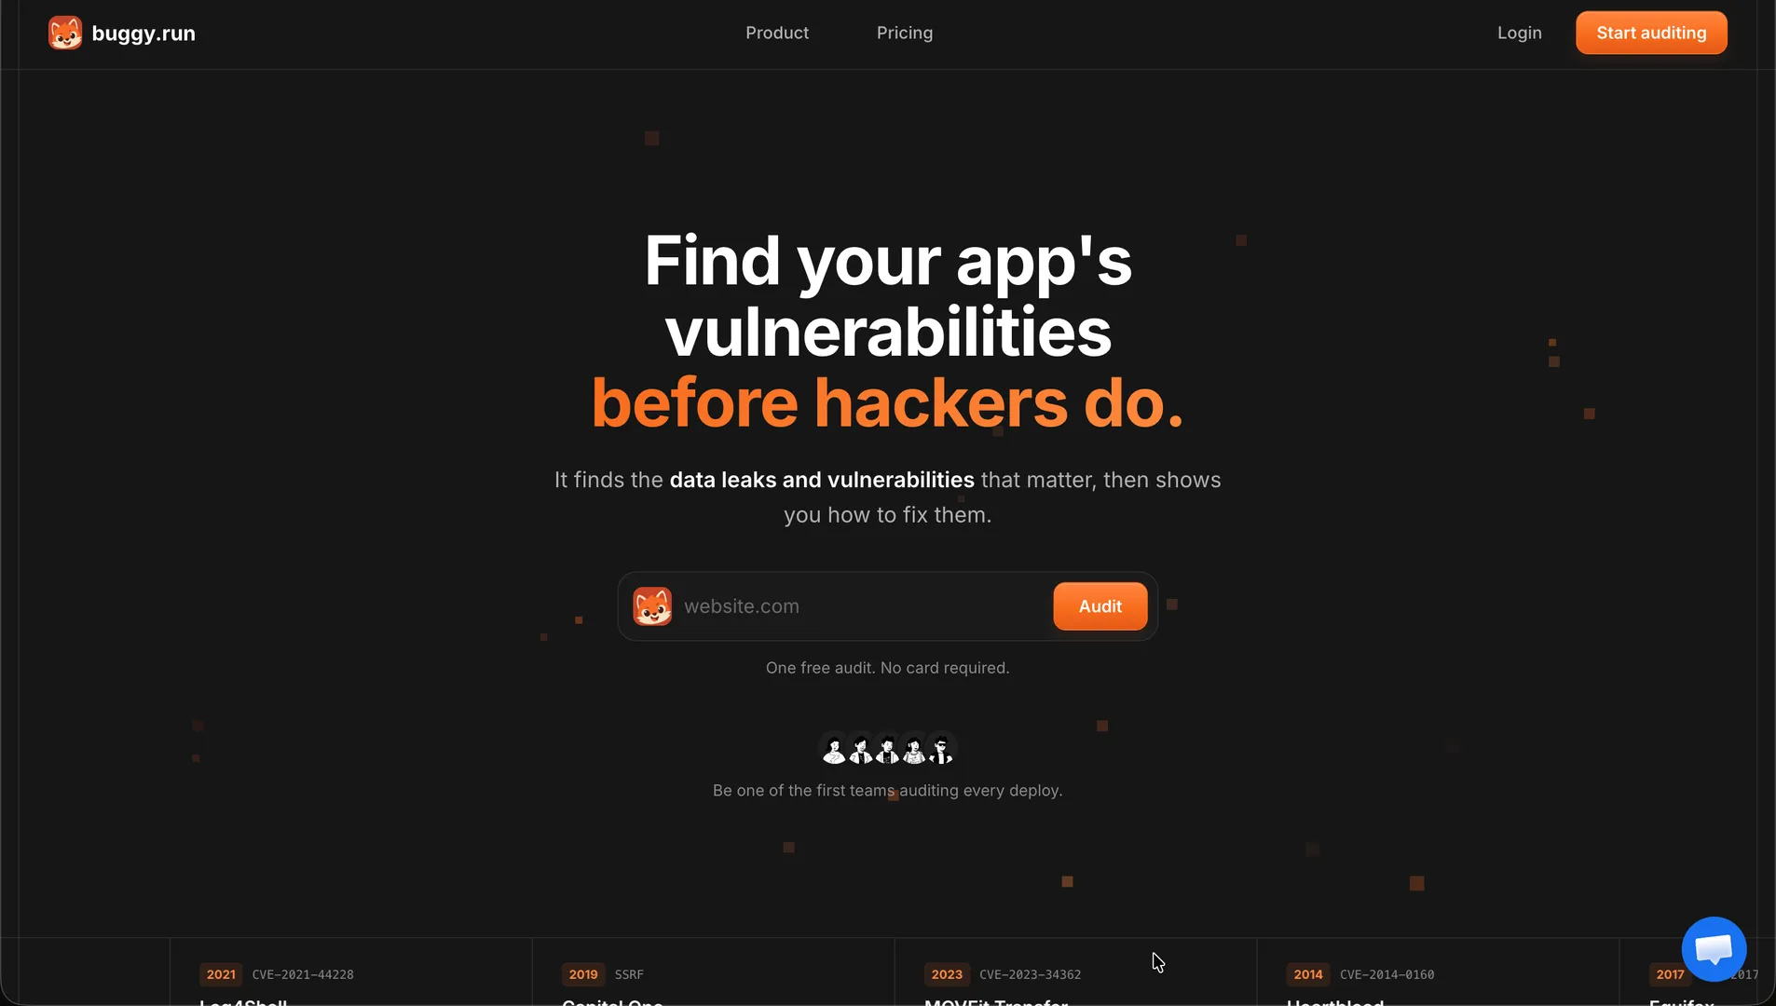Click fox icon inside the audit input
The width and height of the screenshot is (1776, 1006).
652,606
